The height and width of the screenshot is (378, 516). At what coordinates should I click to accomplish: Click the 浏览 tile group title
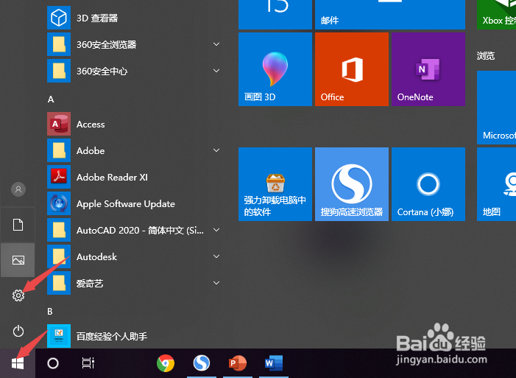[x=486, y=56]
